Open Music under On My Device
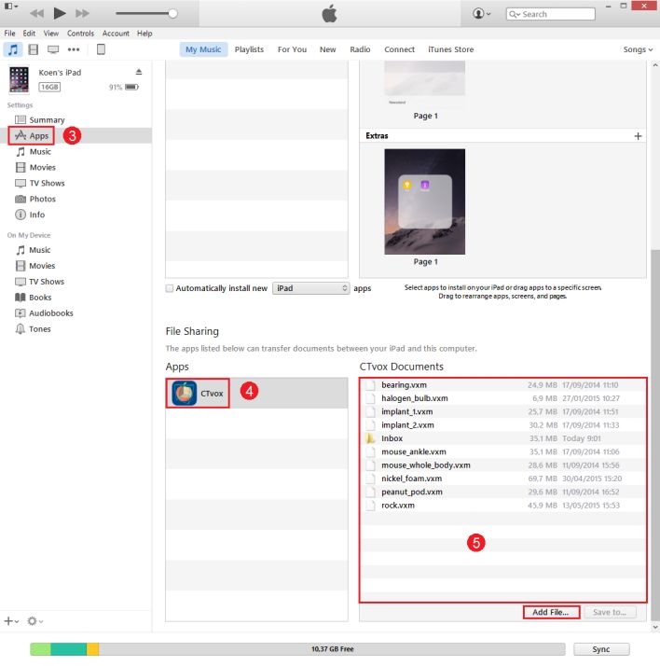Viewport: 660px width, 666px height. coord(34,250)
